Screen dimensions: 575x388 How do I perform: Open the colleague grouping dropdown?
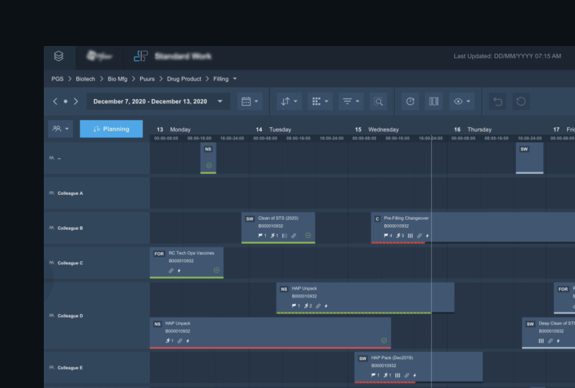[60, 129]
